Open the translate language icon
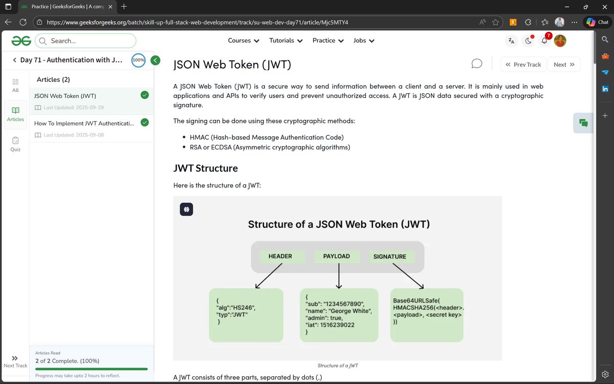This screenshot has width=614, height=384. (511, 40)
